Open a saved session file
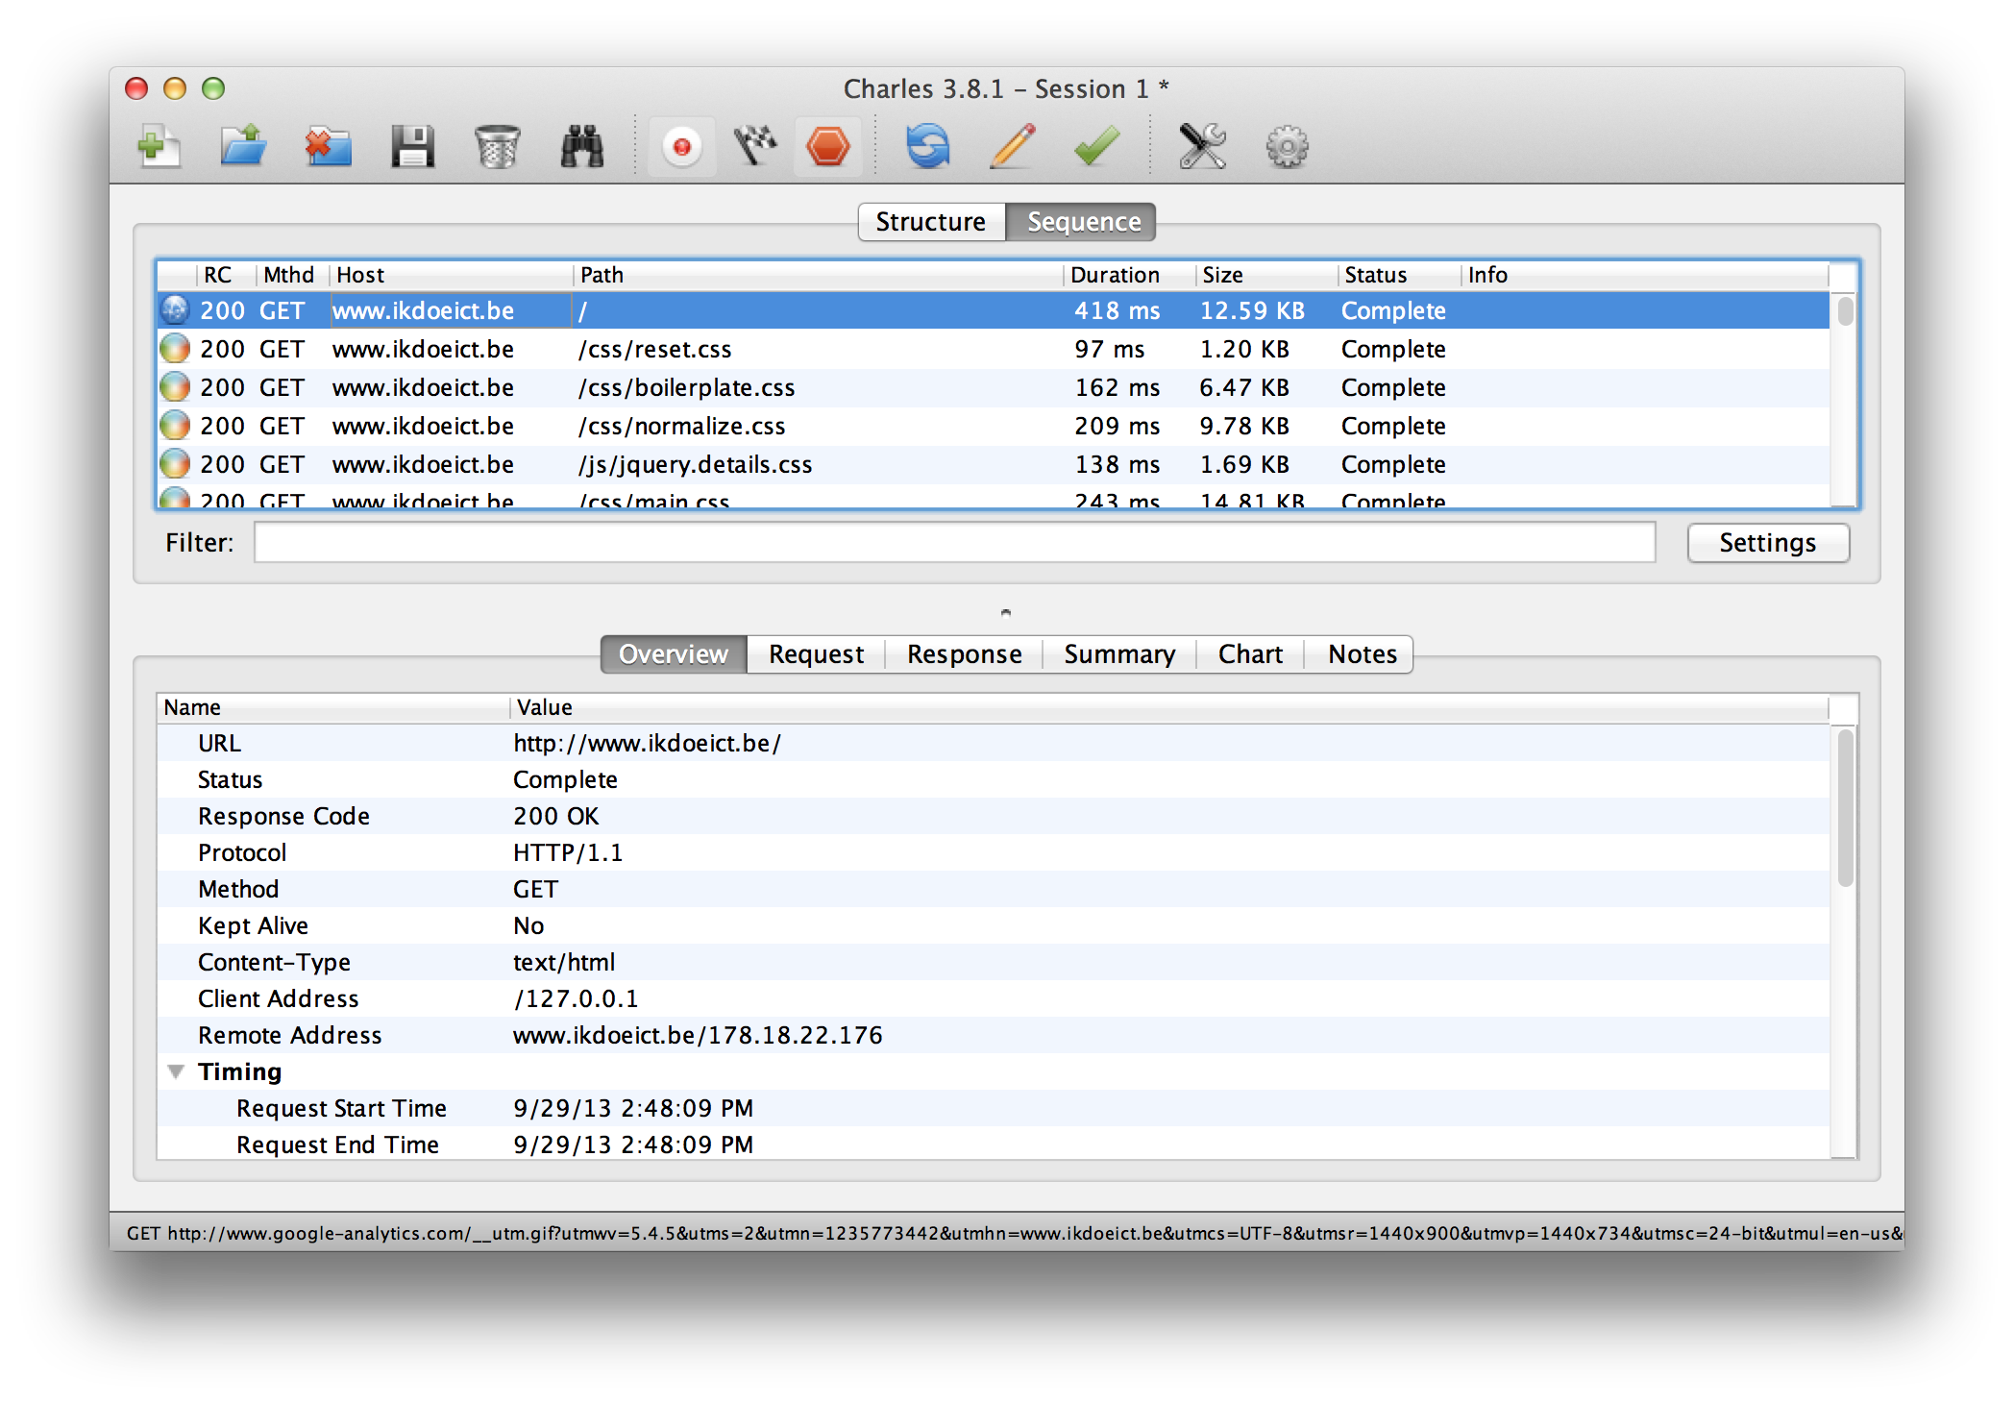 click(242, 145)
